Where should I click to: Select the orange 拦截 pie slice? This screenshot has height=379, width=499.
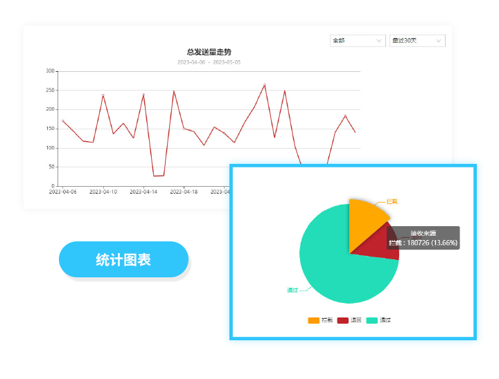(362, 220)
